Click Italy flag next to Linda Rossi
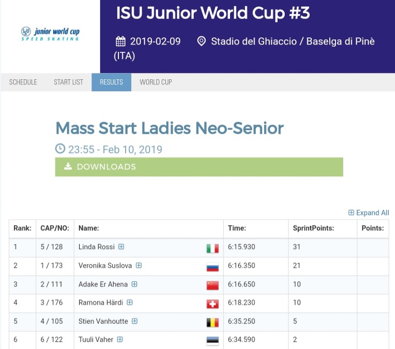Image resolution: width=395 pixels, height=349 pixels. point(212,249)
